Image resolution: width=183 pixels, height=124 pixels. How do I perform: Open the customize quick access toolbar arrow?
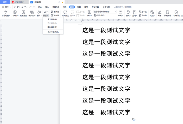pyautogui.click(x=34, y=7)
